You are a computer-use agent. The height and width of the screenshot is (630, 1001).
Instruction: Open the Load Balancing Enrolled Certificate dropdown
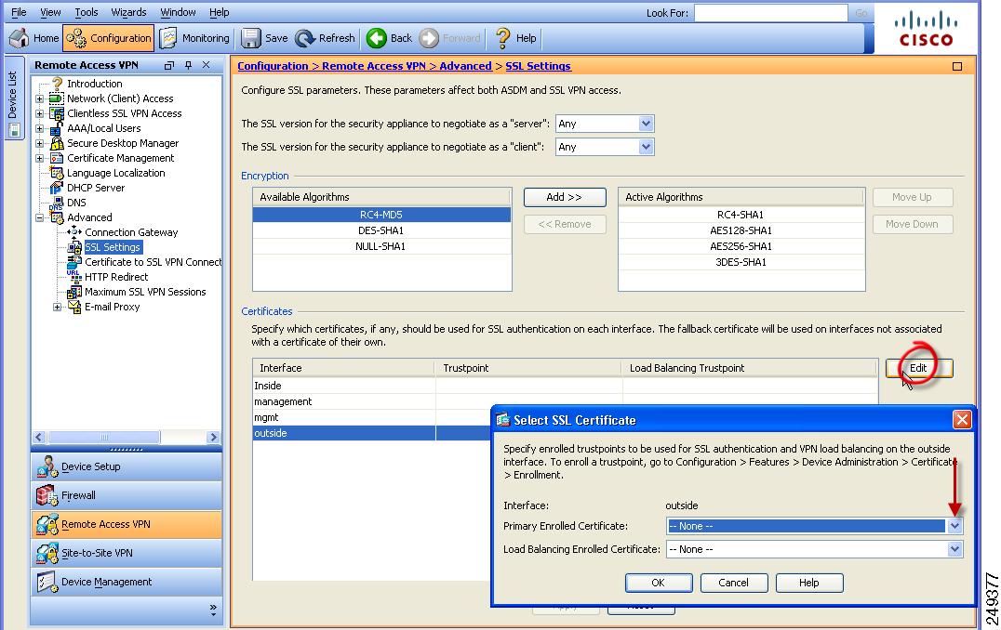[954, 549]
